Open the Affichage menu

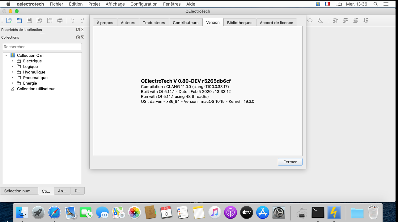pyautogui.click(x=115, y=4)
